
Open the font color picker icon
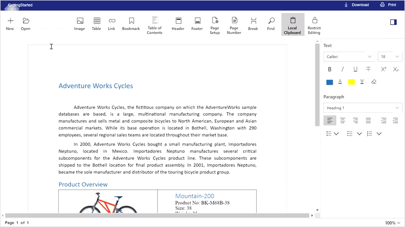(x=340, y=82)
